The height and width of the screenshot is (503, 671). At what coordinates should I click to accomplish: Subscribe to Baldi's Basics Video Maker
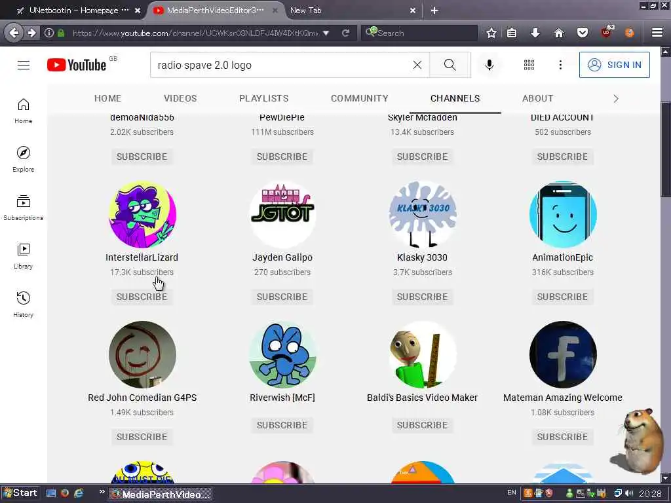(422, 425)
